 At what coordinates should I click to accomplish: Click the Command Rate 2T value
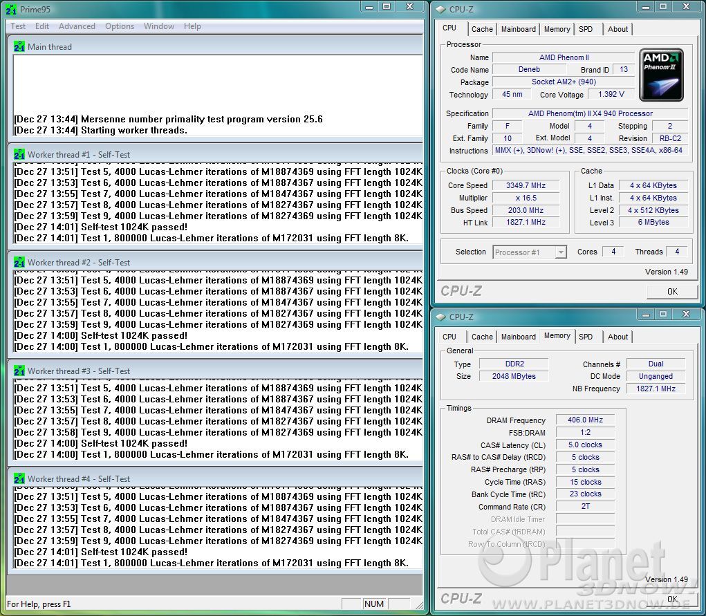coord(585,506)
